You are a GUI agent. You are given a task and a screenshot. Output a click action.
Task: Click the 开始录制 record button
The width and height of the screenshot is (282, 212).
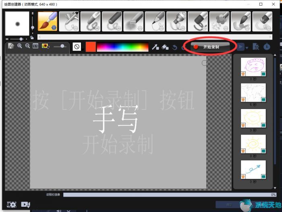click(x=210, y=47)
